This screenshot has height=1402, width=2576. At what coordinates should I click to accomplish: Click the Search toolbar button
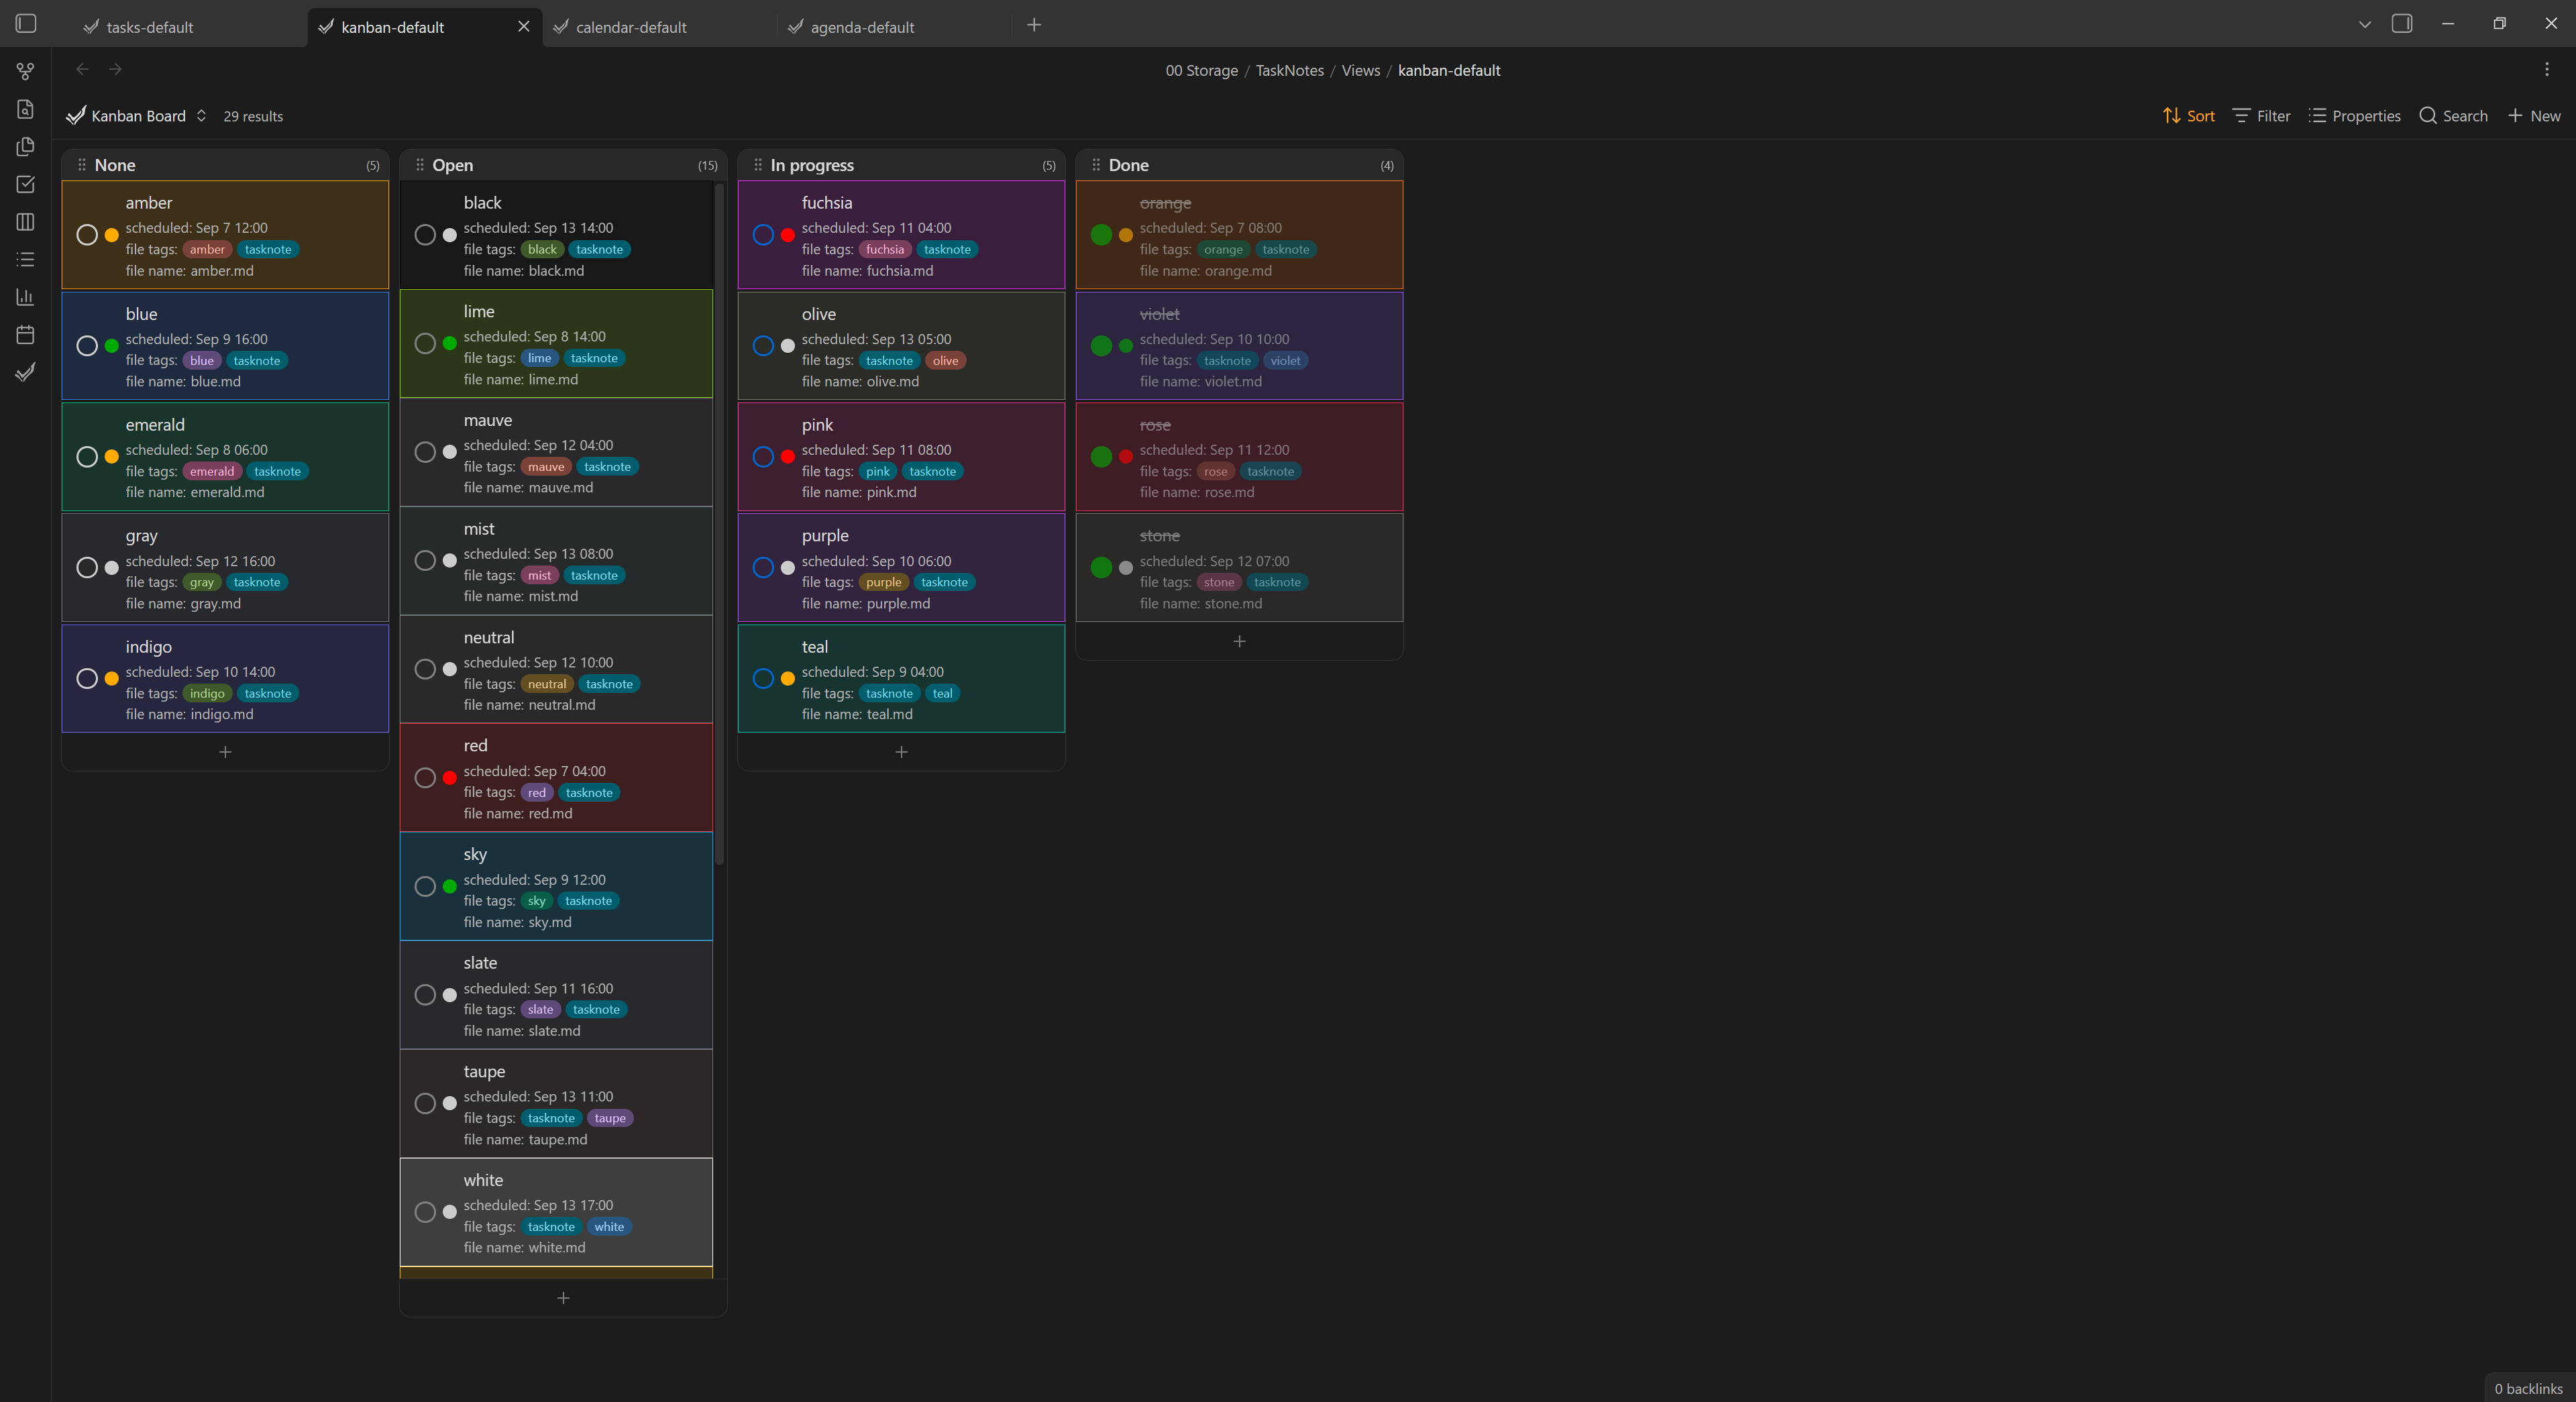(2453, 116)
